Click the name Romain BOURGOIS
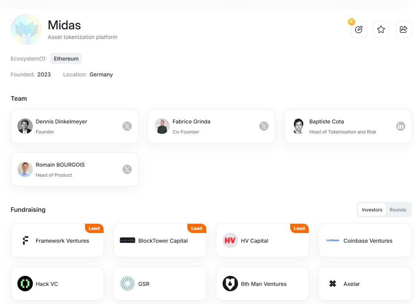The width and height of the screenshot is (415, 304). click(60, 165)
